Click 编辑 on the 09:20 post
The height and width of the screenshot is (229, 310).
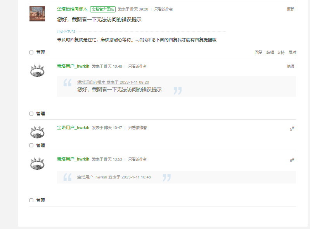click(270, 52)
